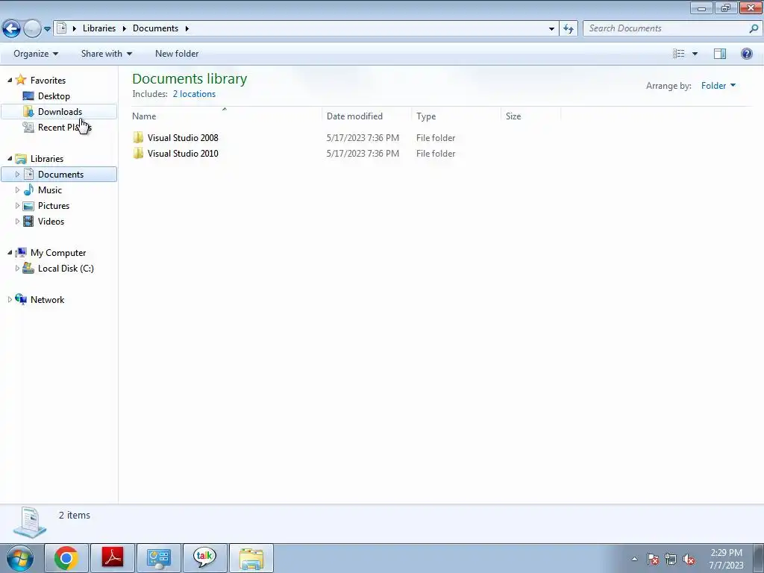Screen dimensions: 764x573
Task: Expand the arrow after Documents in address bar
Action: 187,29
